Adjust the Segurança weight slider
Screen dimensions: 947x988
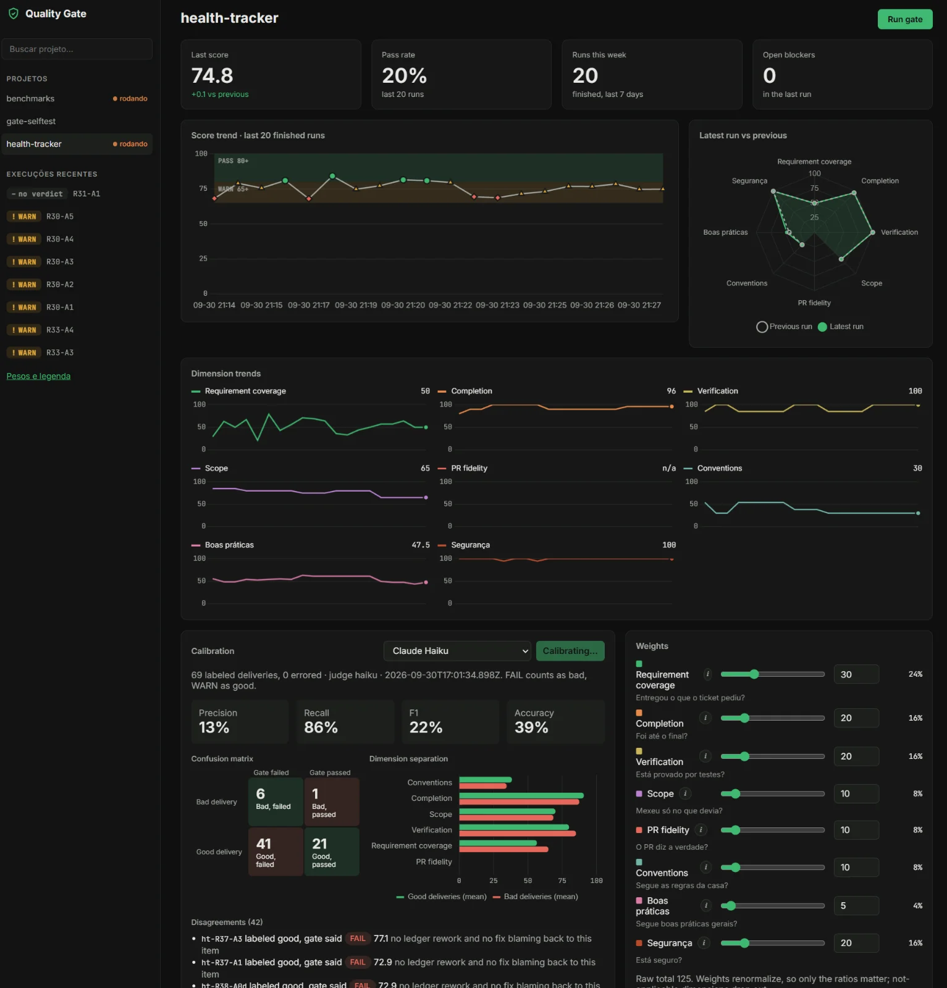[772, 943]
